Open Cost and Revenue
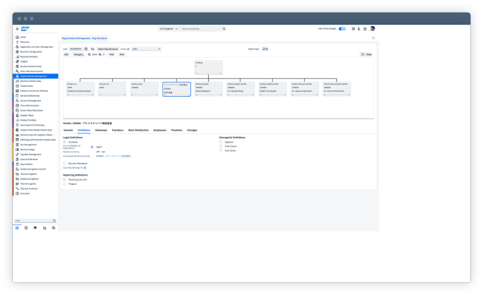Image resolution: width=483 pixels, height=295 pixels. coord(29,159)
